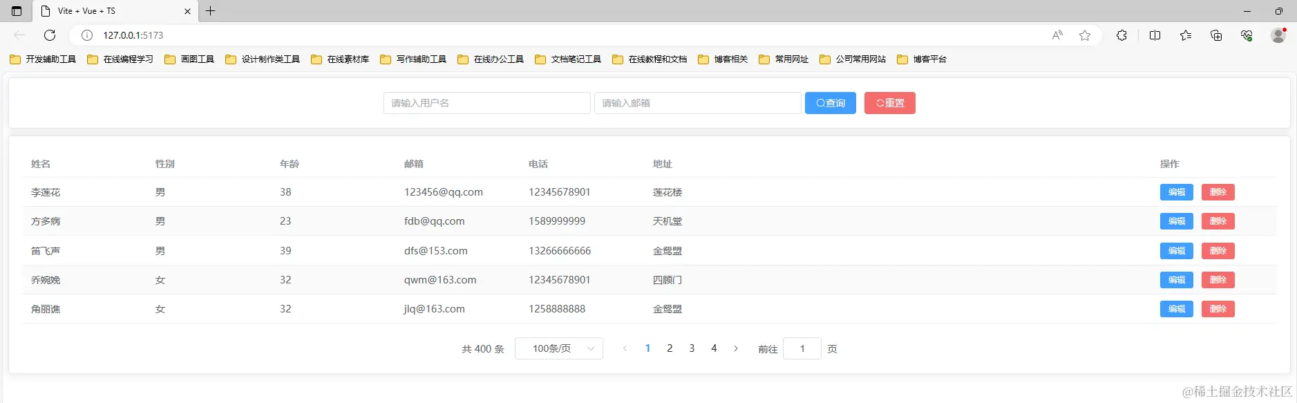
Task: Open 在线办公工具 bookmark folder
Action: 491,59
